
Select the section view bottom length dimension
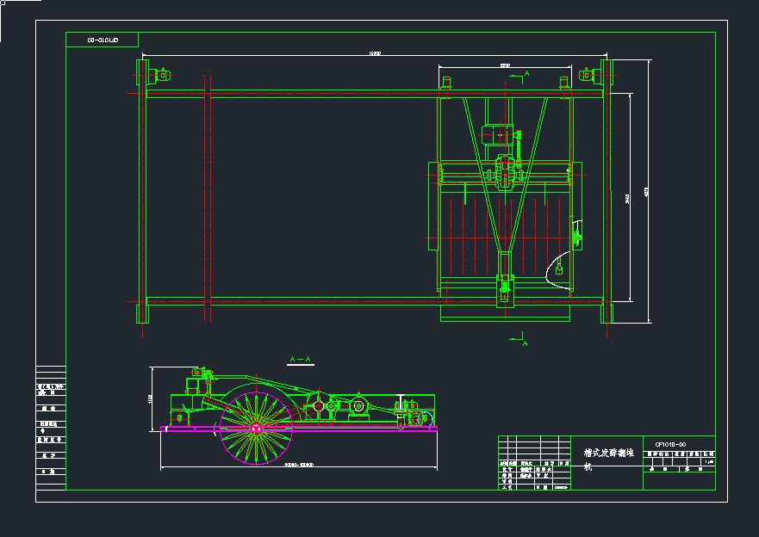pos(298,465)
